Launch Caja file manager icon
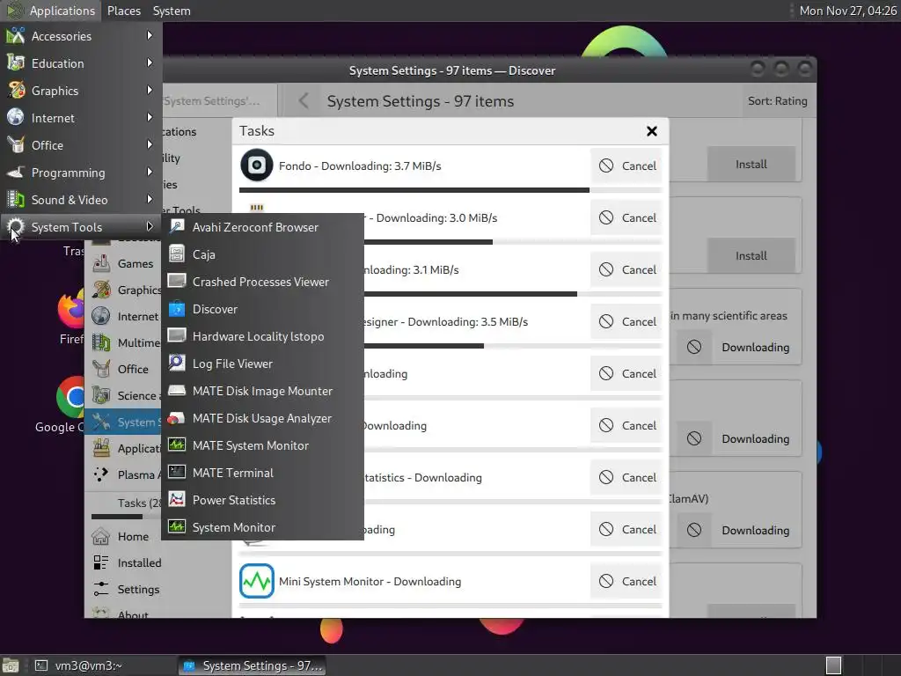The height and width of the screenshot is (676, 901). click(177, 254)
